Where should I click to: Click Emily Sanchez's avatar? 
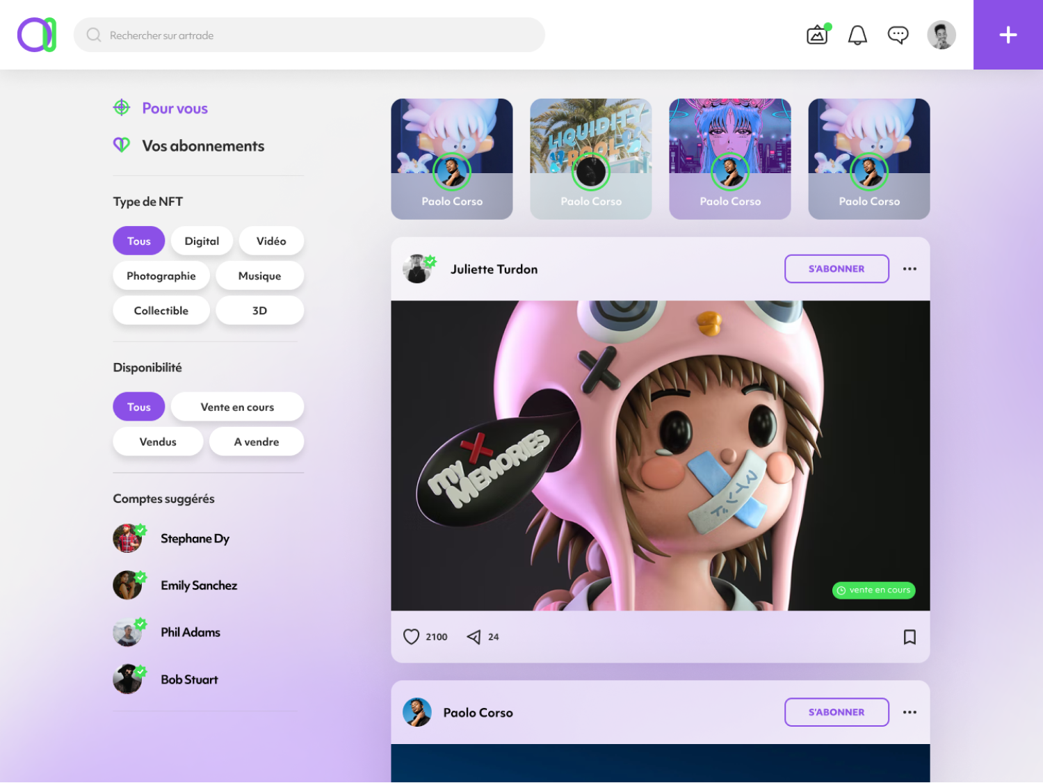[x=128, y=585]
